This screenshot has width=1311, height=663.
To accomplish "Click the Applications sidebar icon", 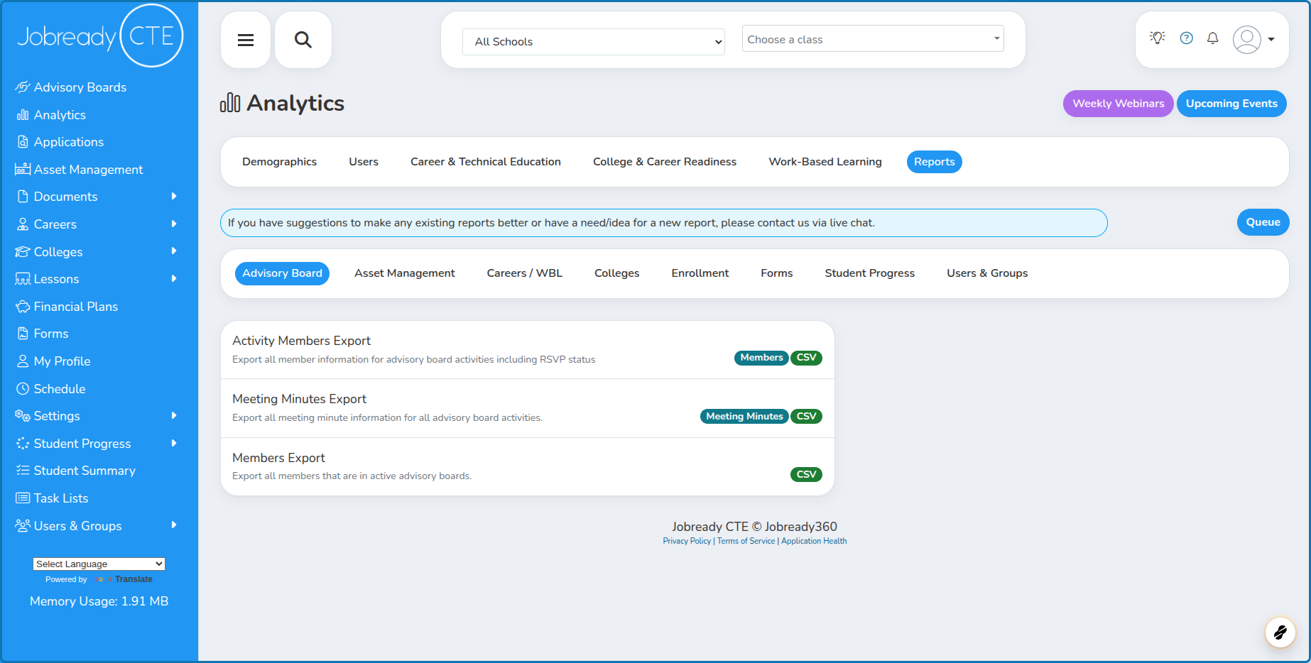I will 23,142.
